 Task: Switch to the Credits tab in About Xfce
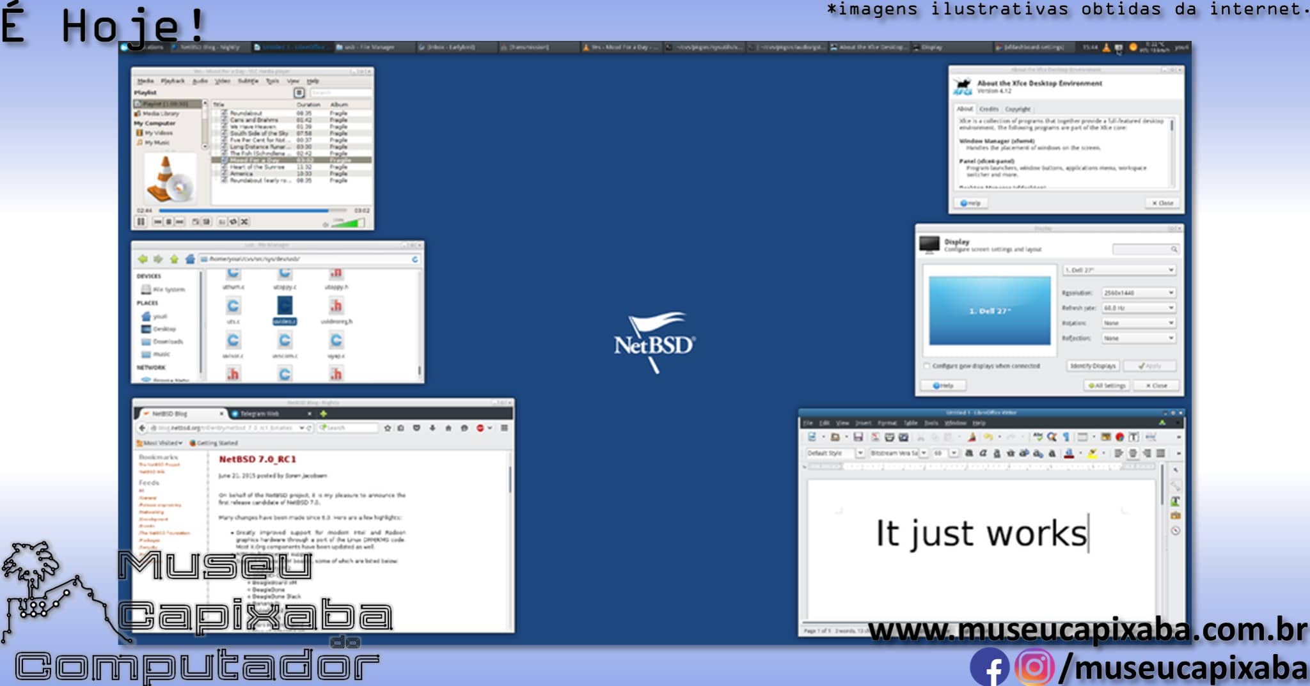(x=988, y=109)
